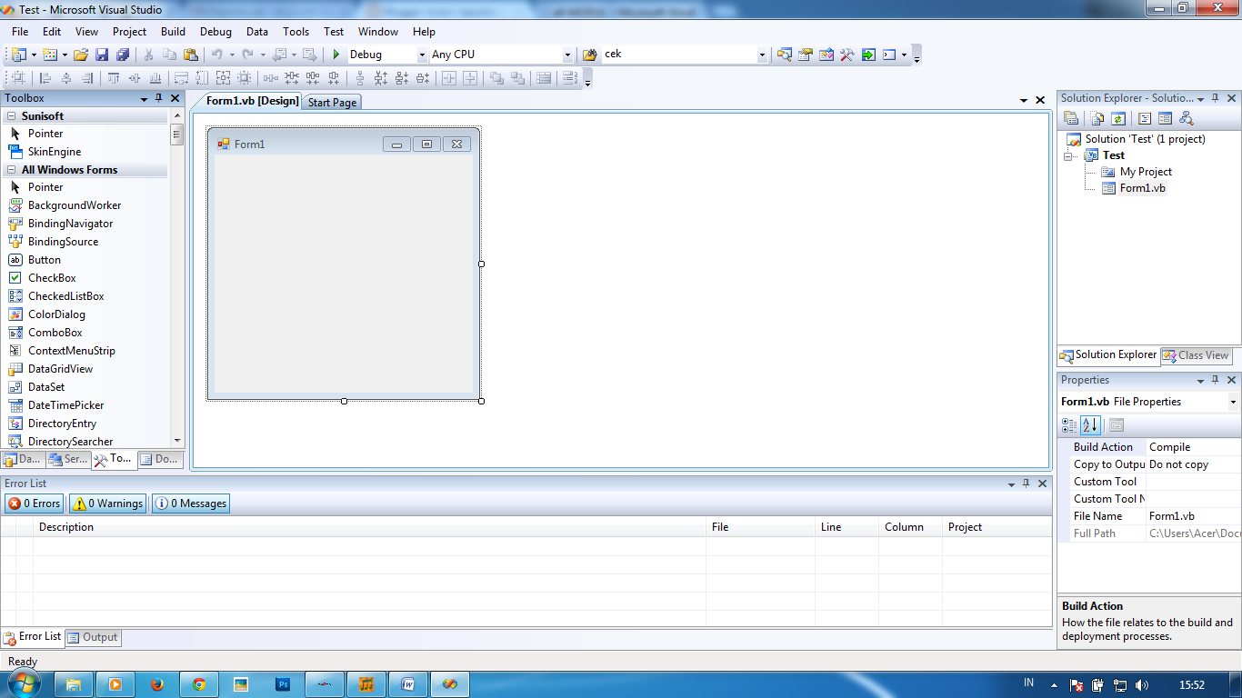
Task: Pin the Toolbox panel with auto-hide icon
Action: pyautogui.click(x=159, y=98)
